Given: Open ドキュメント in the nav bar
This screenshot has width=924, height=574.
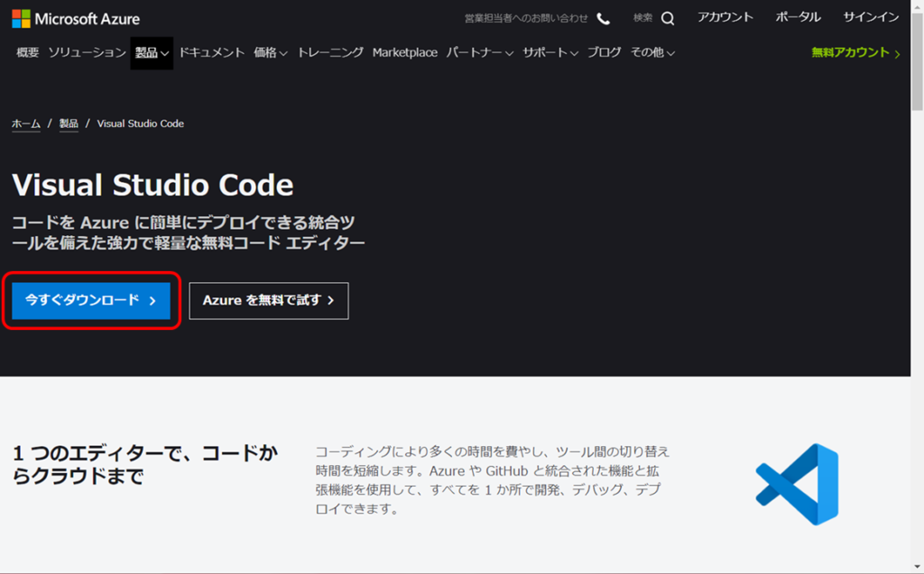Looking at the screenshot, I should pos(211,52).
